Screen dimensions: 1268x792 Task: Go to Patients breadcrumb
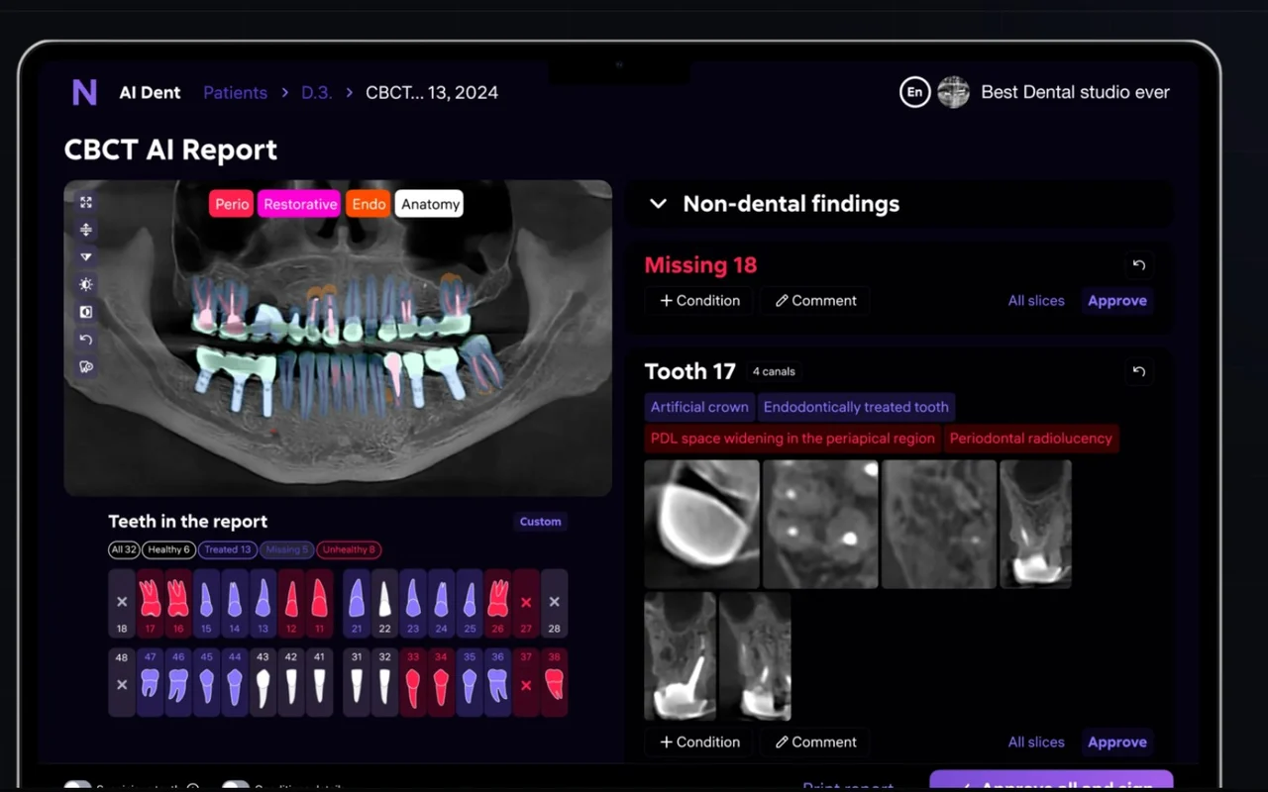pos(235,92)
